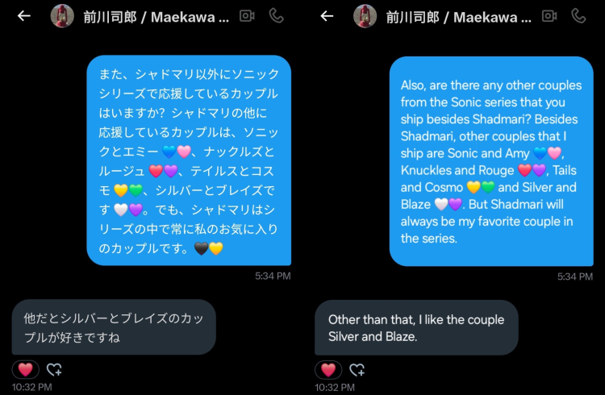Start video call in left chat header

[247, 16]
